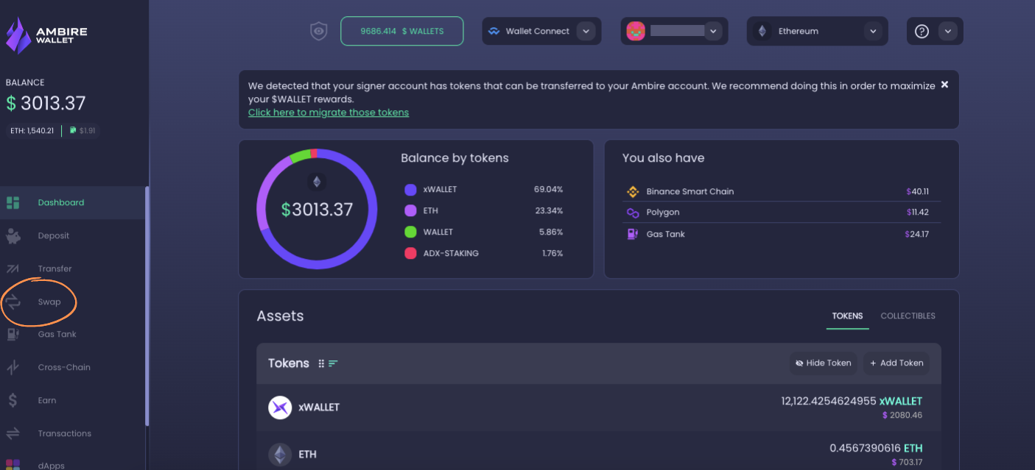Screen dimensions: 1035x470
Task: Click the $1.91 gas tank indicator
Action: (82, 130)
